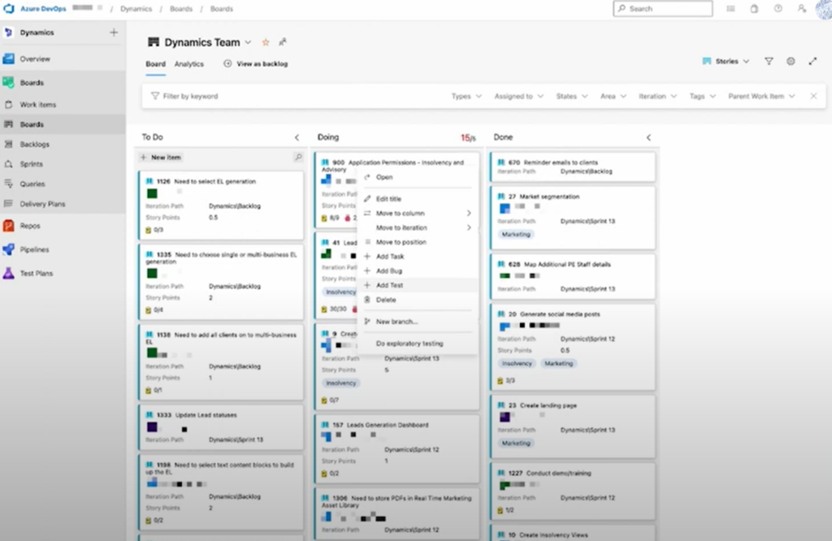The width and height of the screenshot is (832, 541).
Task: Open the Tags filter dropdown
Action: point(702,96)
